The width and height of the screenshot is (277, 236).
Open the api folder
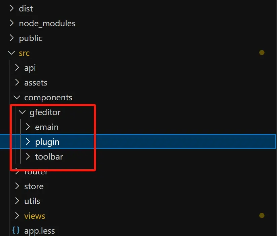tap(30, 68)
